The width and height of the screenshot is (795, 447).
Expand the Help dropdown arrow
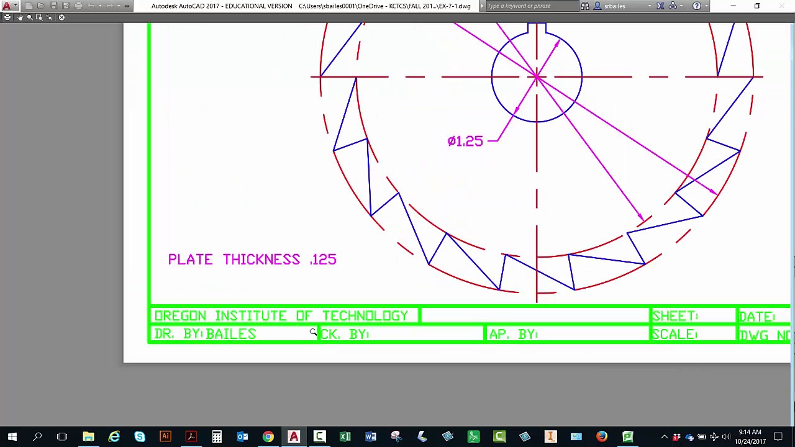click(706, 6)
